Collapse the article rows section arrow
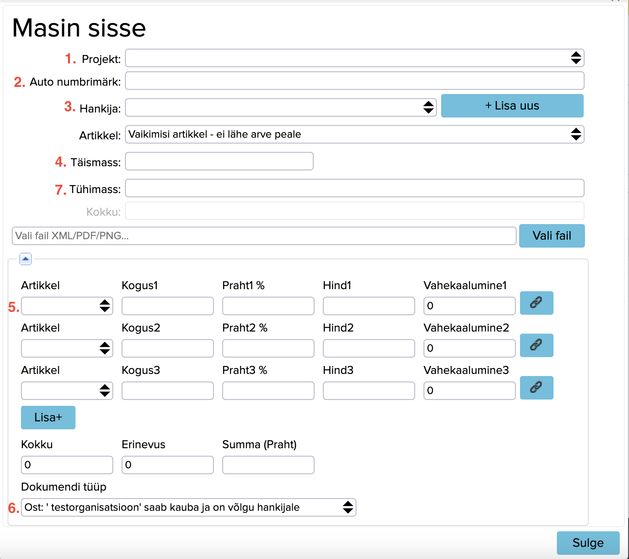The width and height of the screenshot is (629, 559). (x=26, y=259)
